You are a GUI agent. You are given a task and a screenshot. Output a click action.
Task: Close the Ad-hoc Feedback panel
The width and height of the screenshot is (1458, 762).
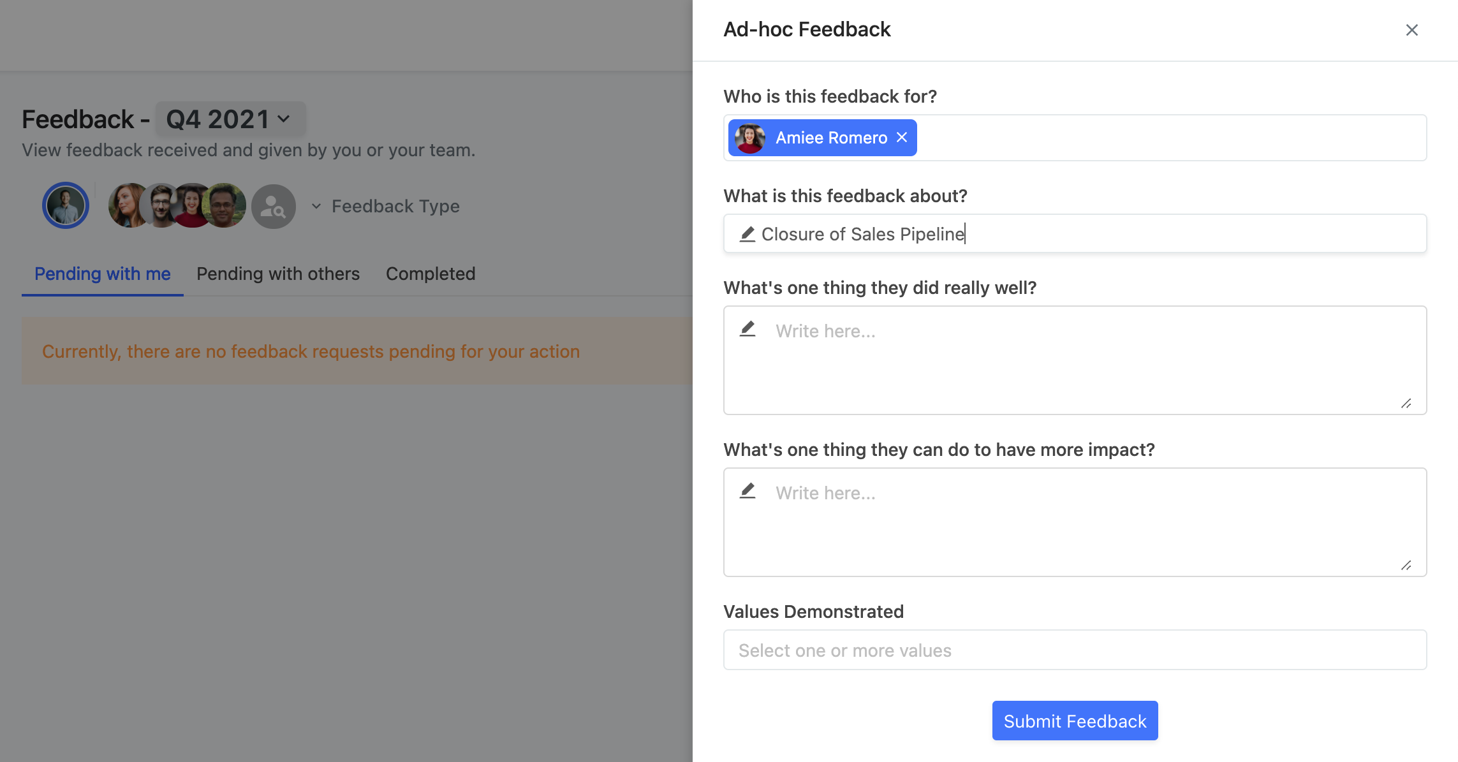pyautogui.click(x=1411, y=30)
